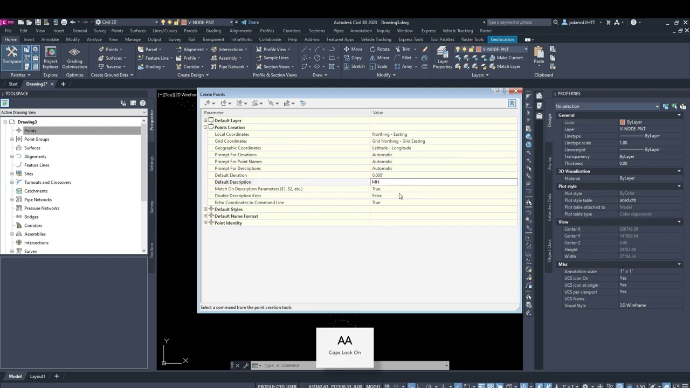The width and height of the screenshot is (690, 388).
Task: Click Match Layer button
Action: point(503,66)
